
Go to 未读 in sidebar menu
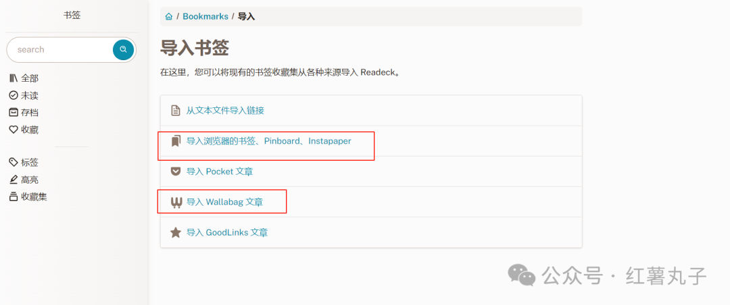[x=29, y=95]
